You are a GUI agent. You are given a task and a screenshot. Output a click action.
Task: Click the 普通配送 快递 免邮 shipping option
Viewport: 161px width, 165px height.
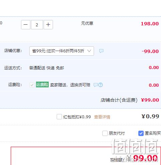[47, 68]
